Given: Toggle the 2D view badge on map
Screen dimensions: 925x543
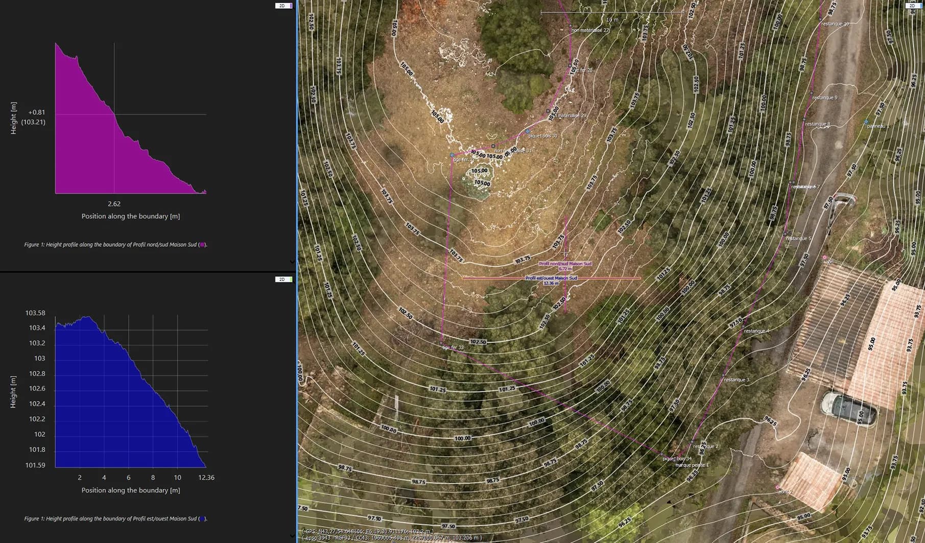Looking at the screenshot, I should [x=913, y=6].
